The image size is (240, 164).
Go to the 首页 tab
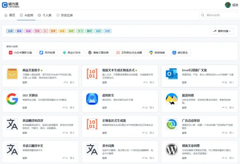click(10, 15)
